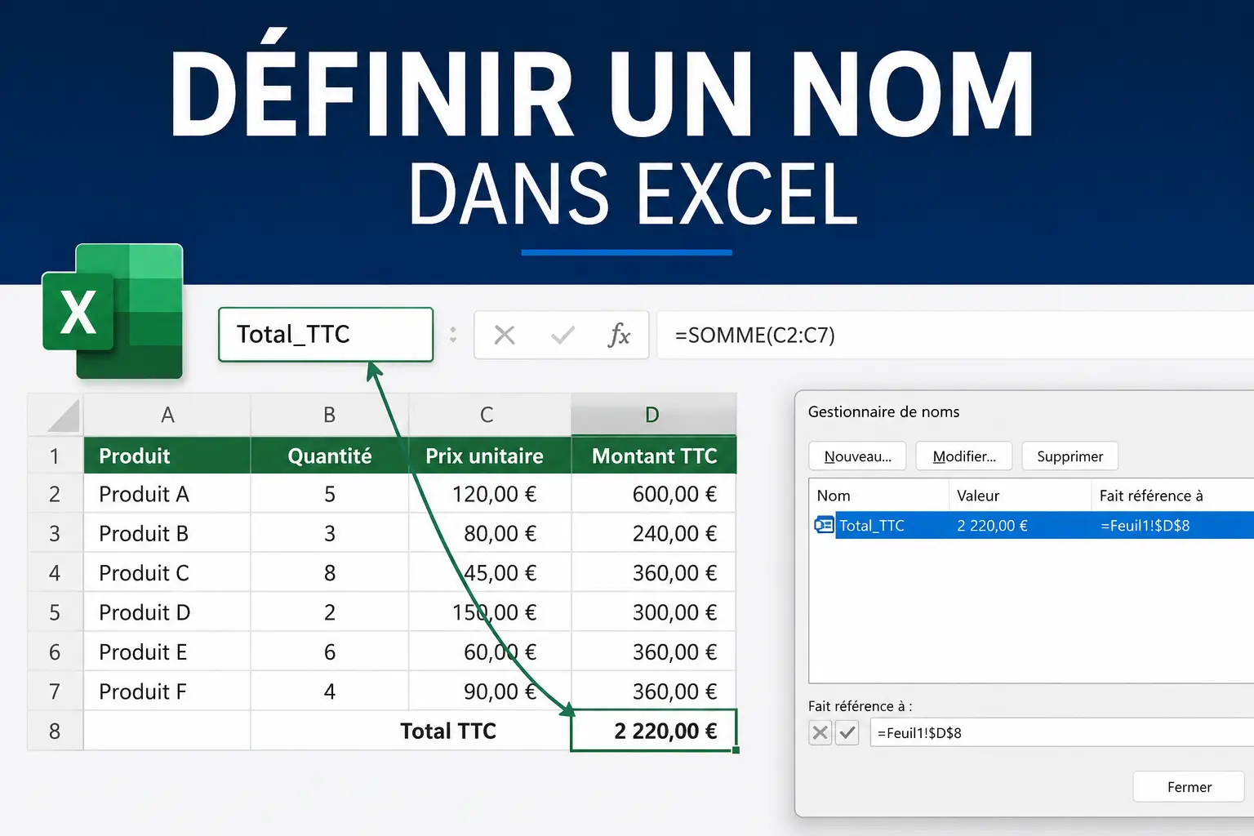Sort by the Valeur column header
This screenshot has width=1254, height=836.
coord(1020,496)
